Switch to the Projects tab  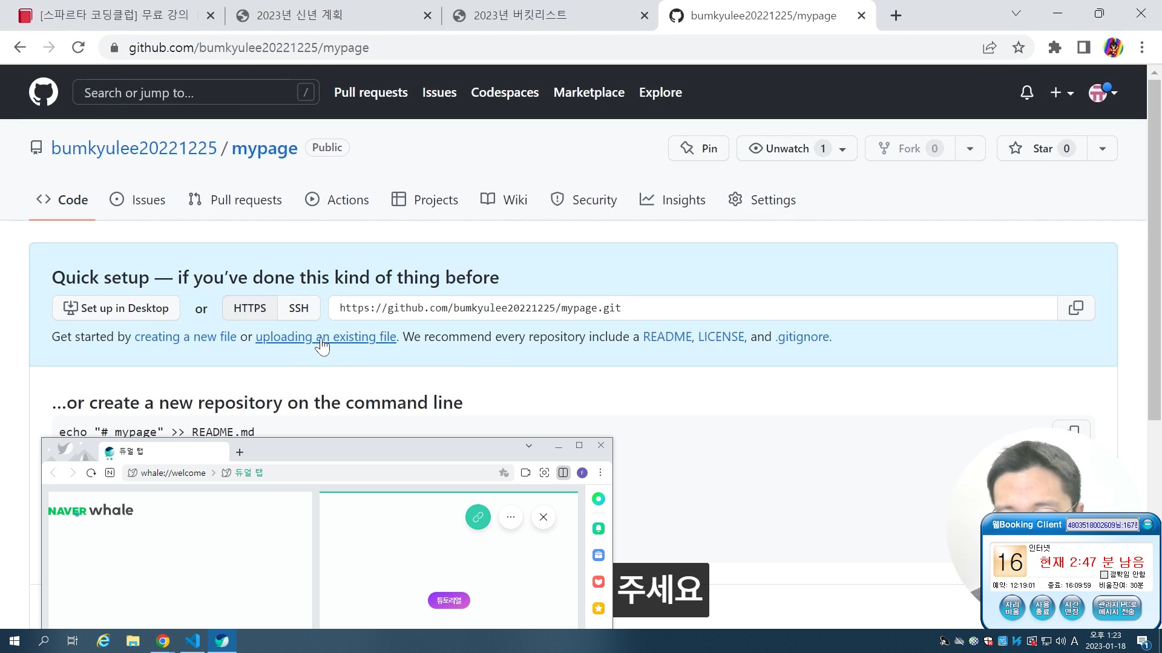pos(425,200)
